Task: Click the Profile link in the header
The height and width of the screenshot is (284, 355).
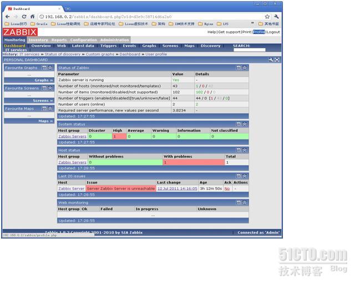Action: coord(259,32)
